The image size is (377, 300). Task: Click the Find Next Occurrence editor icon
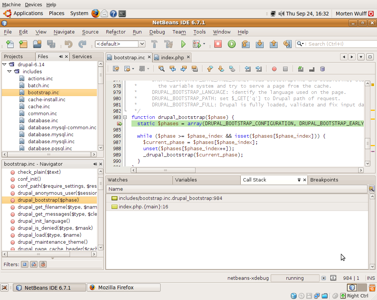click(184, 69)
